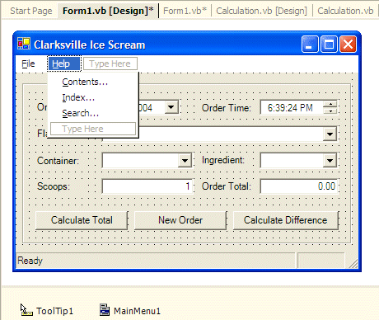
Task: Select the Ingredient label
Action: click(223, 160)
